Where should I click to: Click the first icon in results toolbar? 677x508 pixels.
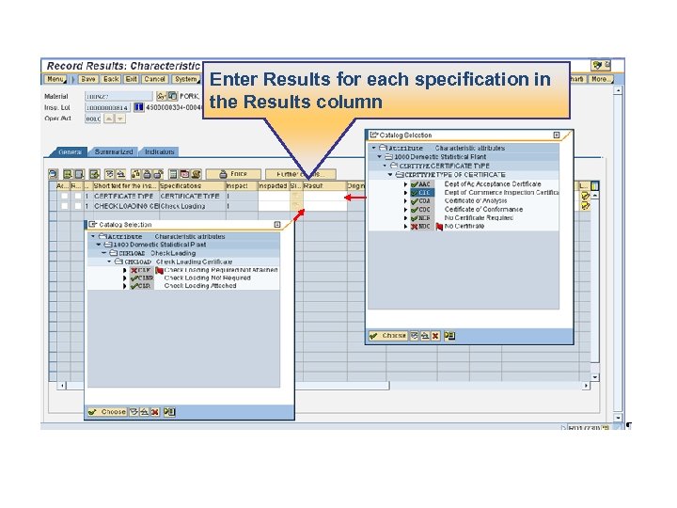tap(53, 174)
